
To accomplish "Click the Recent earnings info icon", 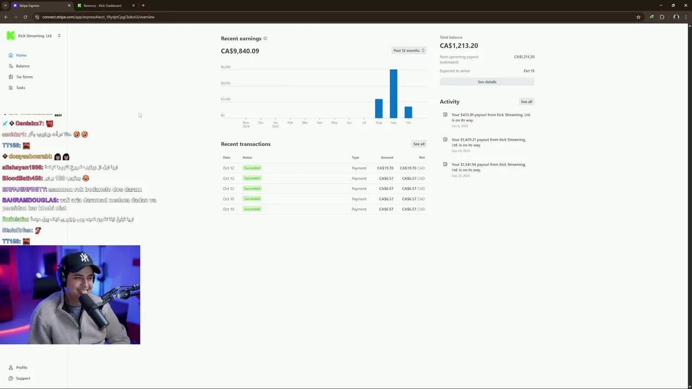I will click(265, 38).
